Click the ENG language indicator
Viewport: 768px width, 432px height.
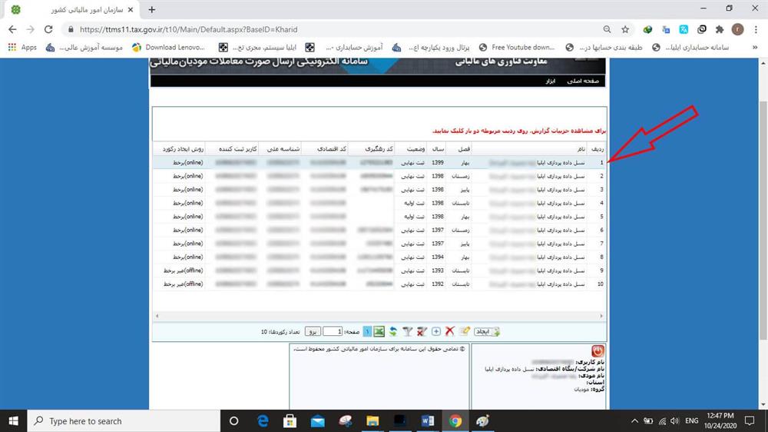692,420
